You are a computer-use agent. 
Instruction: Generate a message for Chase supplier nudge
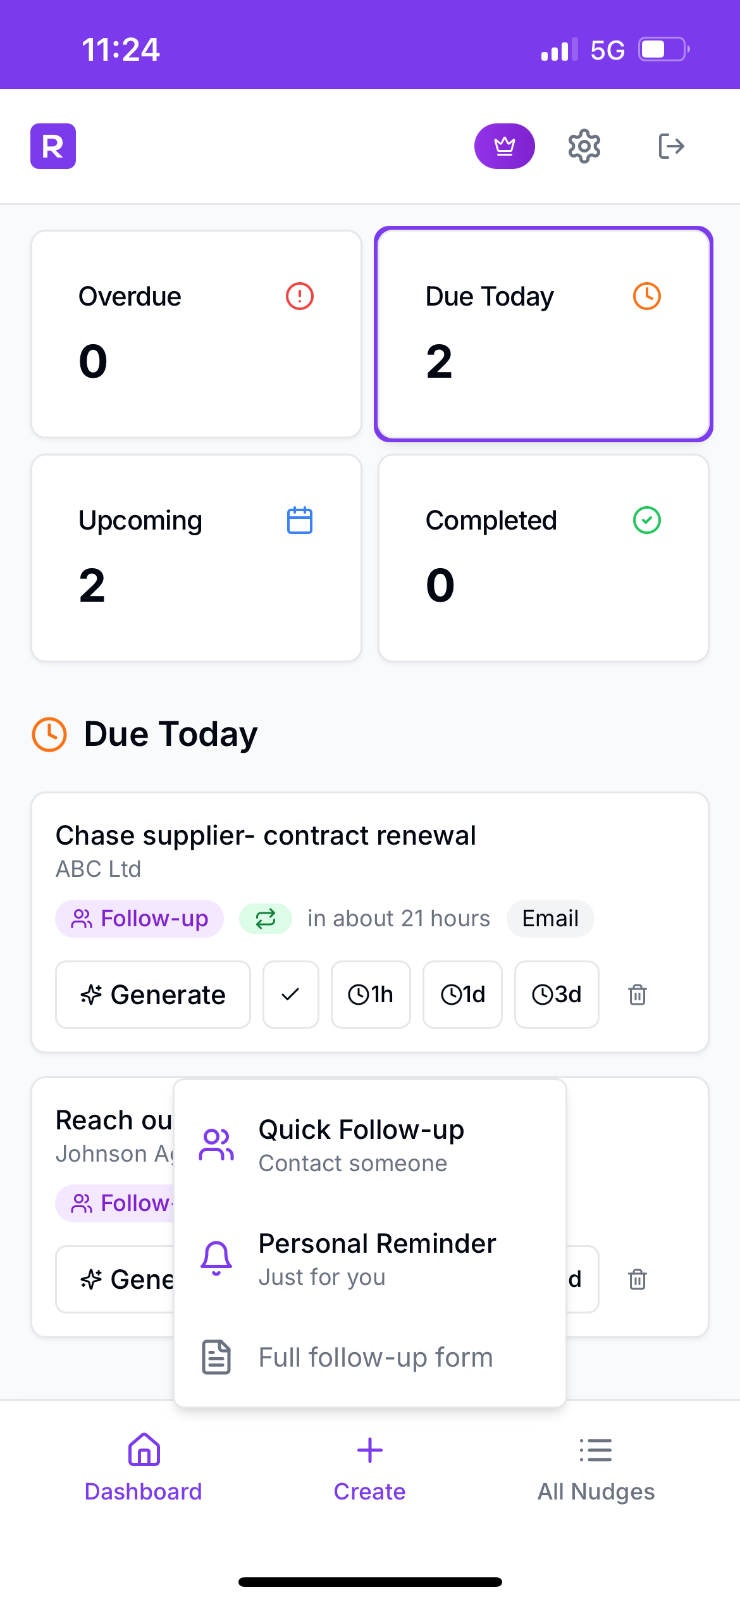click(153, 995)
